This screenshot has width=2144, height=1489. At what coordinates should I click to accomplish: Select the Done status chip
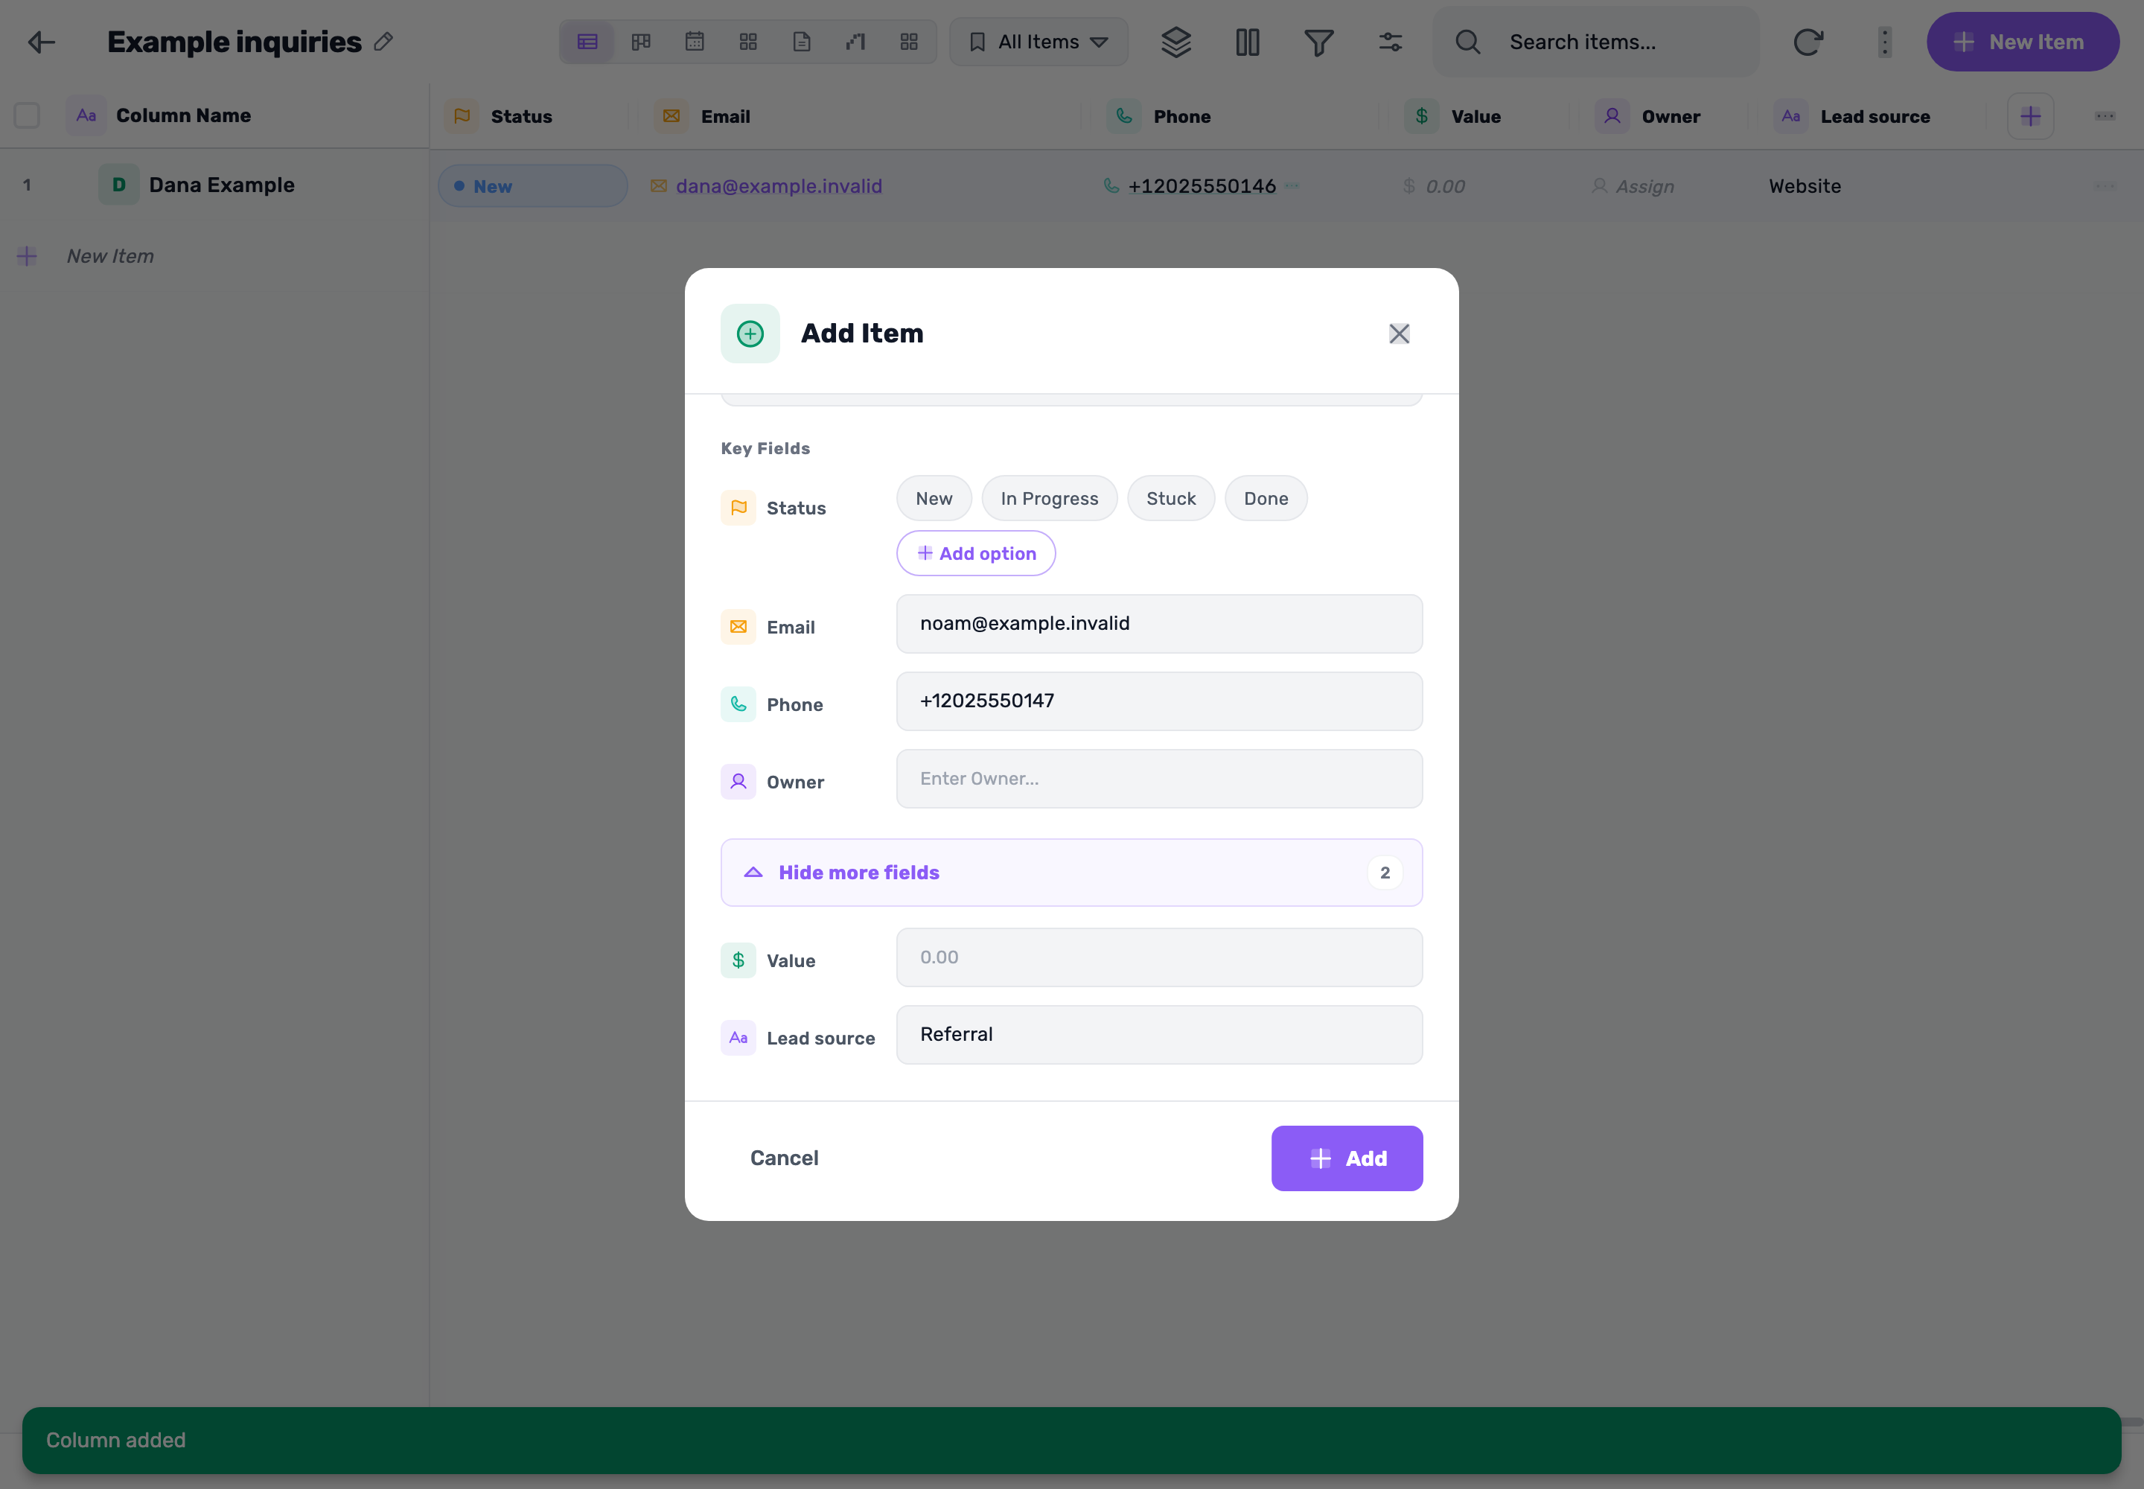pyautogui.click(x=1266, y=498)
